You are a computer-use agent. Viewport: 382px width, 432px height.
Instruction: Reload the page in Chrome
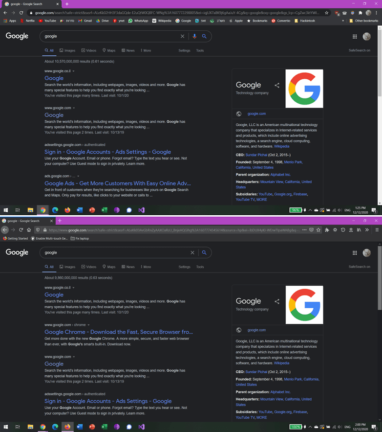click(x=21, y=13)
